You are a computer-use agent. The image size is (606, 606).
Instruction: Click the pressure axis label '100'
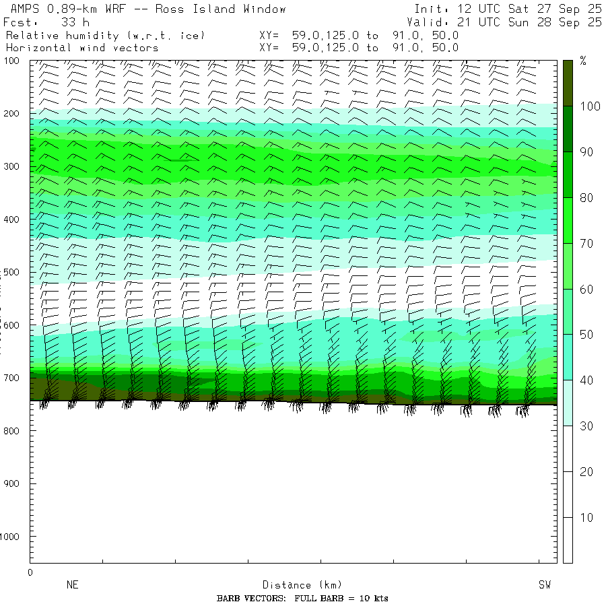(x=11, y=61)
